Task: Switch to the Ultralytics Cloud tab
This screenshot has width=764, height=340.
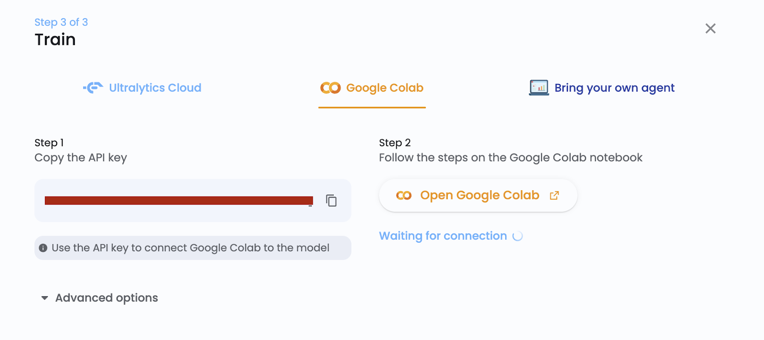Action: [155, 88]
